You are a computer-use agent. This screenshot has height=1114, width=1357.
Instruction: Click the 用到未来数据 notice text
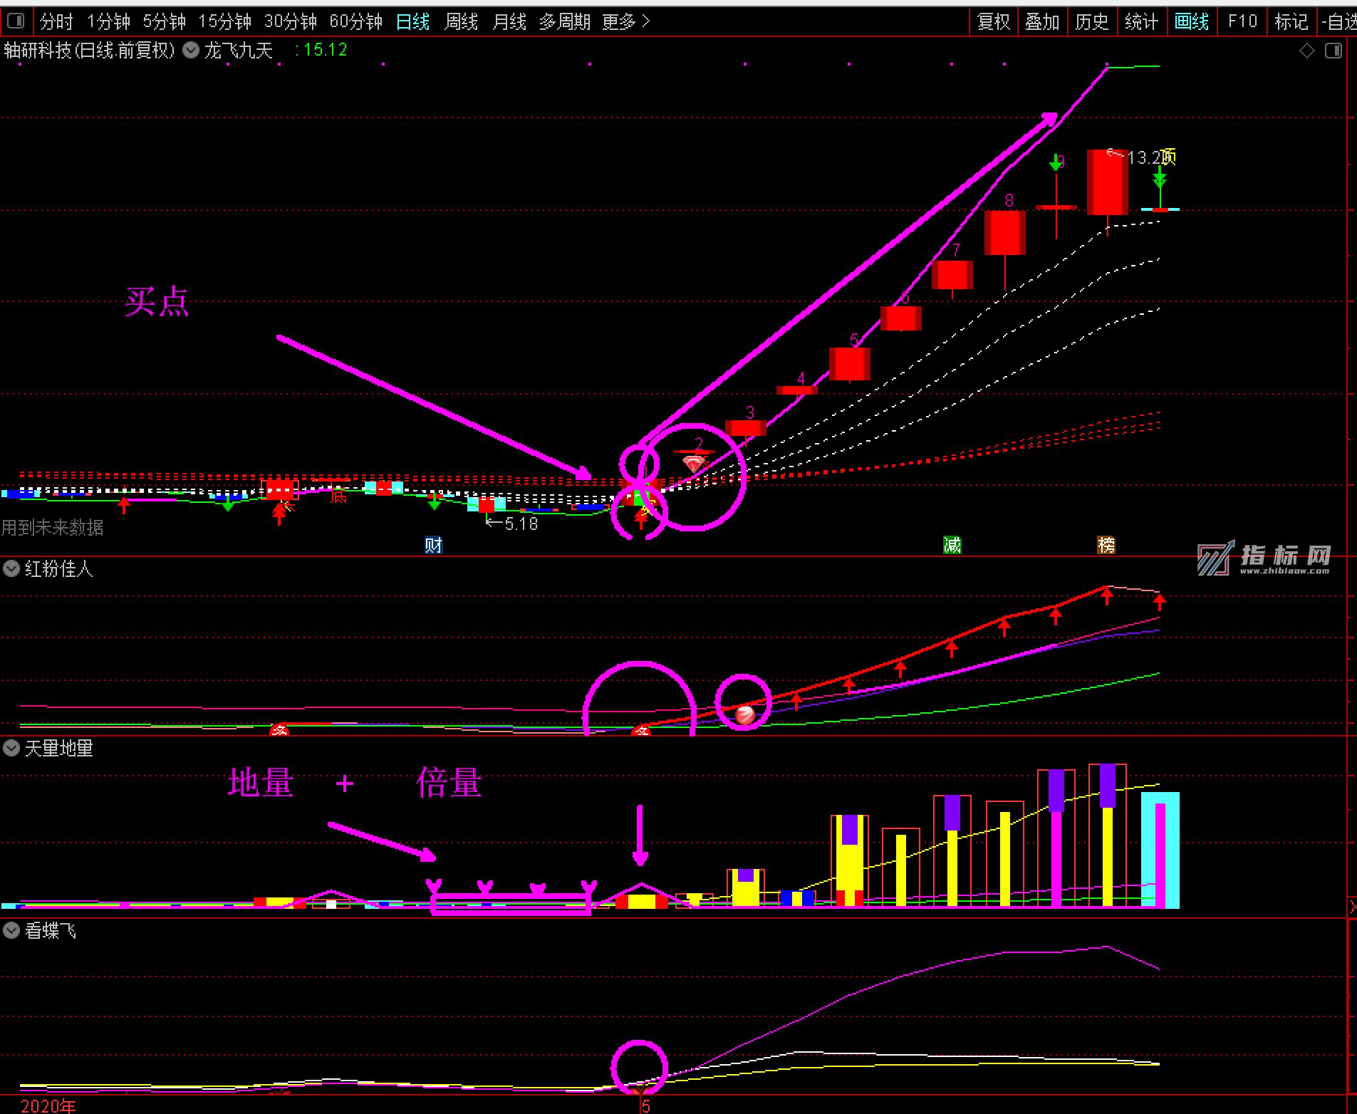click(53, 528)
